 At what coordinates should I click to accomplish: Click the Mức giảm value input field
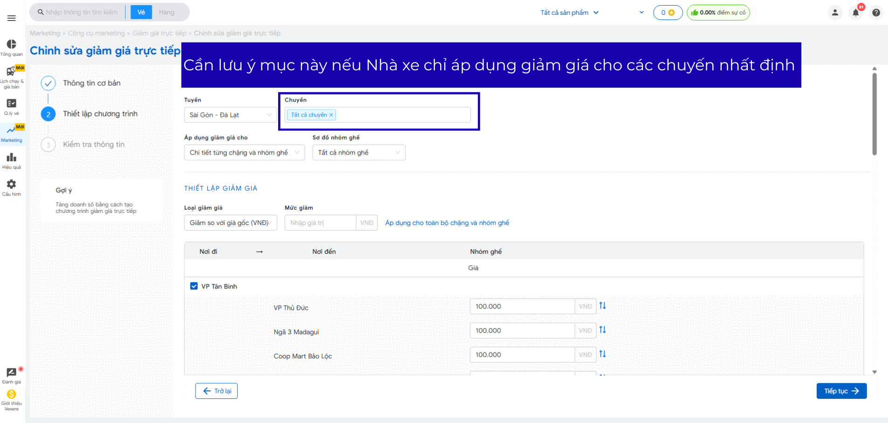click(321, 223)
